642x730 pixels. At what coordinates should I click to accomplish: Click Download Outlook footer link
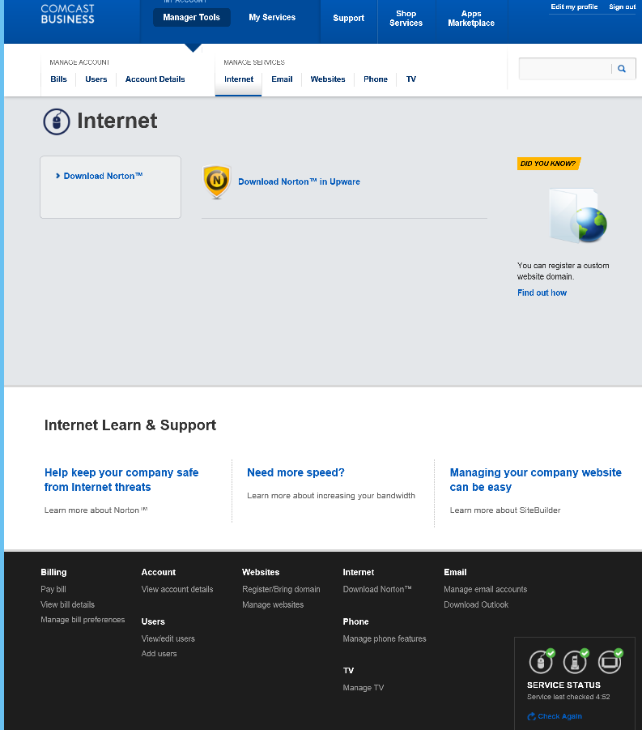476,604
